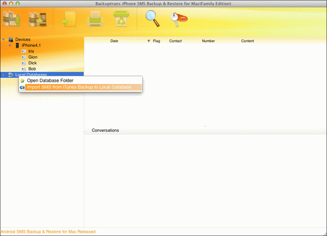Click the Dick contact card icon
Image resolution: width=327 pixels, height=236 pixels.
(x=24, y=63)
